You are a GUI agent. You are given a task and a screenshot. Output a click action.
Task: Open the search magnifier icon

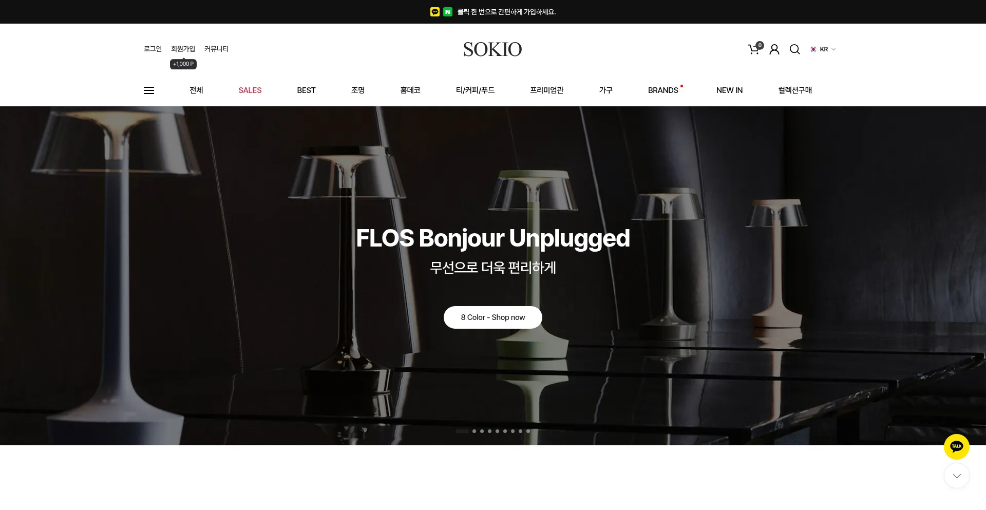[795, 49]
